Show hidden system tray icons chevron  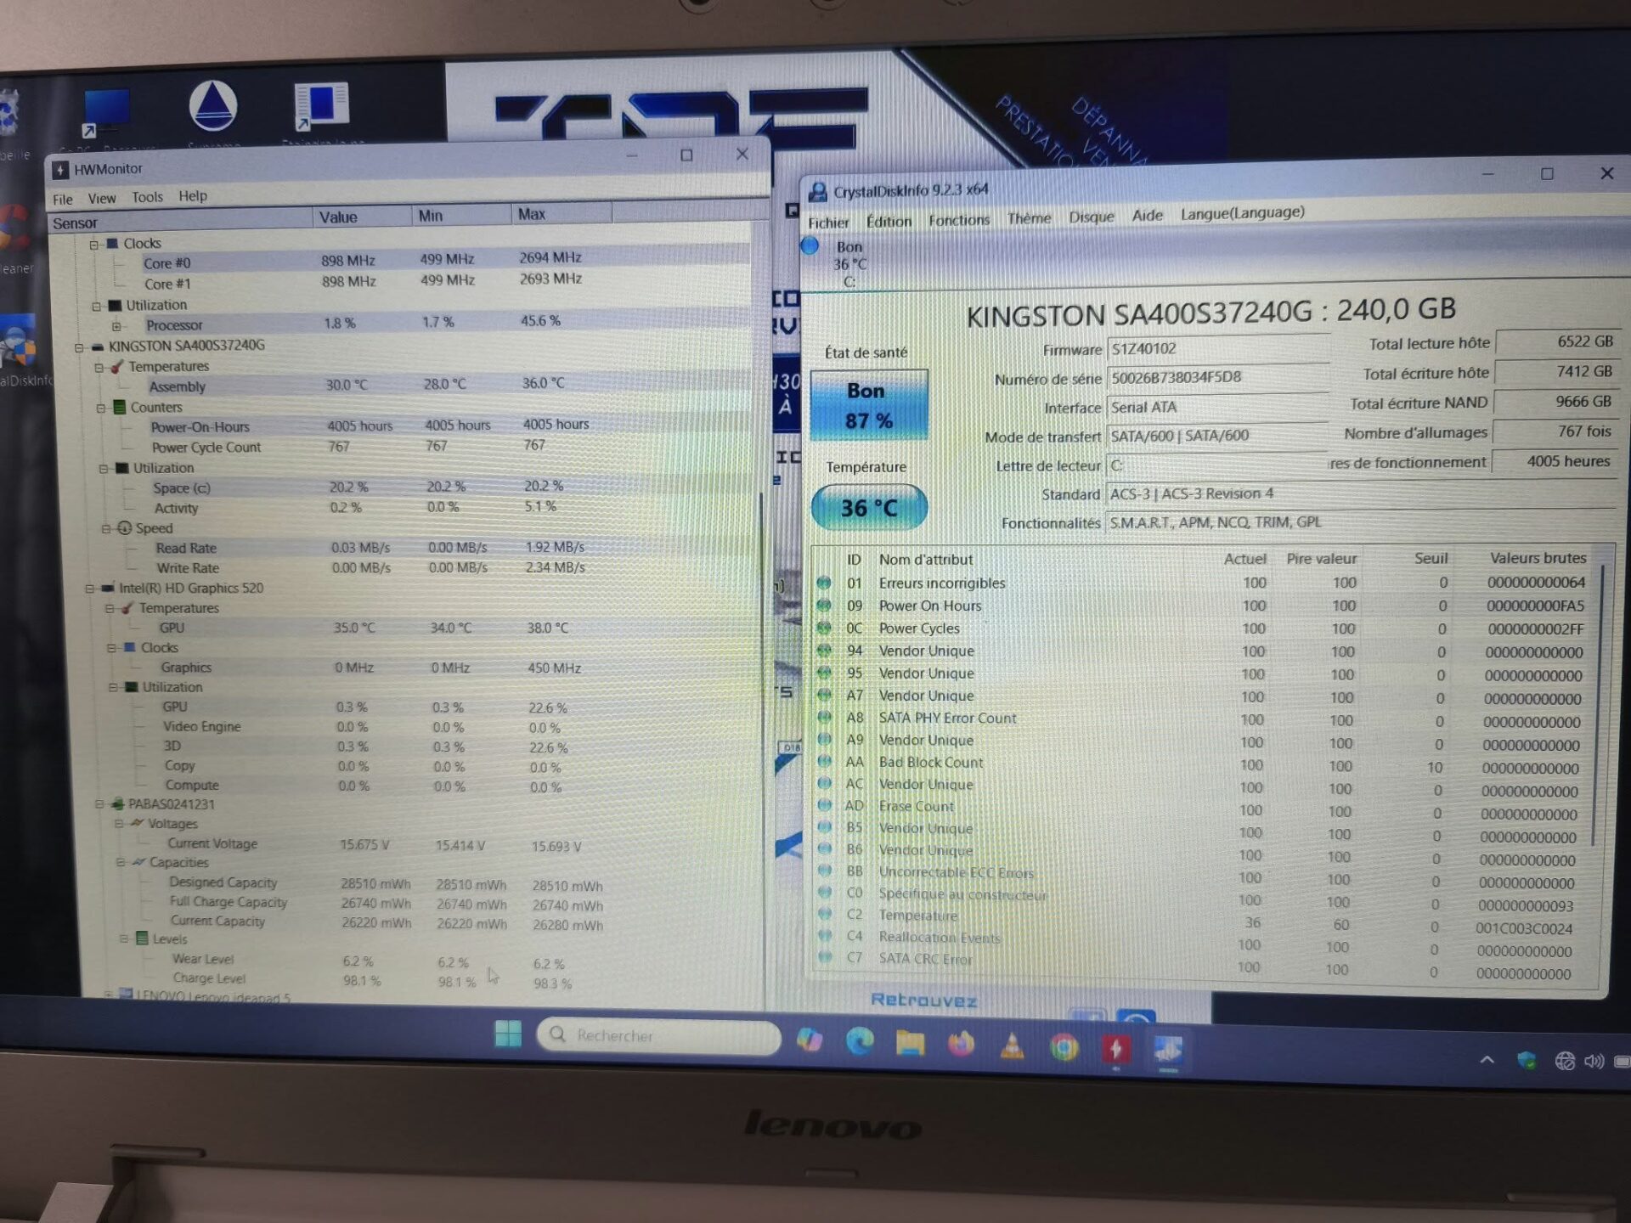[x=1487, y=1059]
